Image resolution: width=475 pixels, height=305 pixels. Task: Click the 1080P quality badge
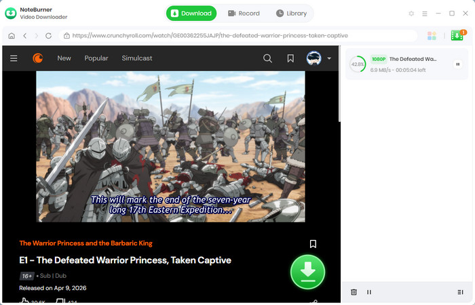pyautogui.click(x=379, y=59)
